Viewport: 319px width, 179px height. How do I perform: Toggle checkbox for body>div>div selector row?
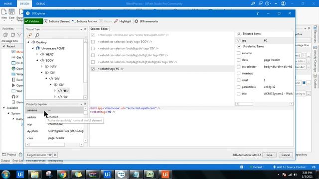pos(93,55)
